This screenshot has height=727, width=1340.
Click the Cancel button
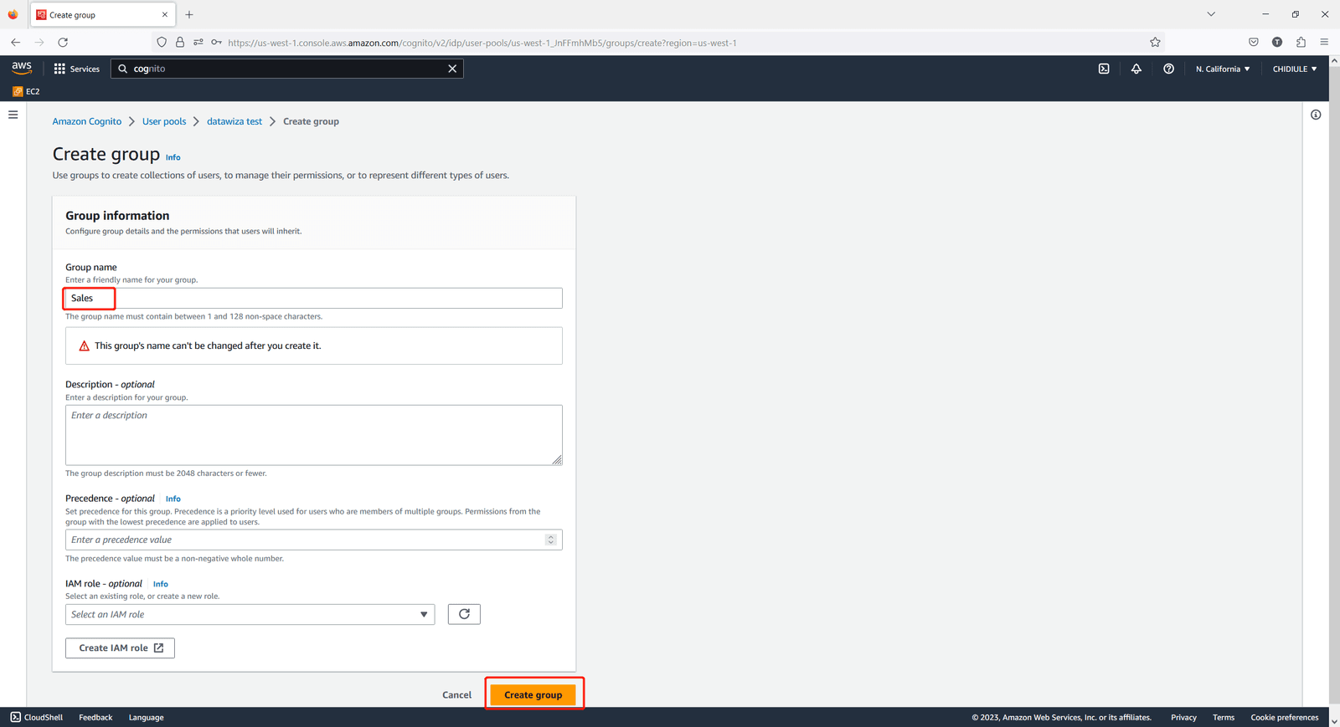(456, 694)
